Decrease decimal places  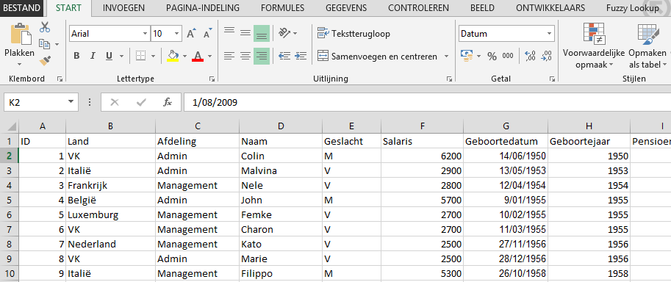pos(547,56)
